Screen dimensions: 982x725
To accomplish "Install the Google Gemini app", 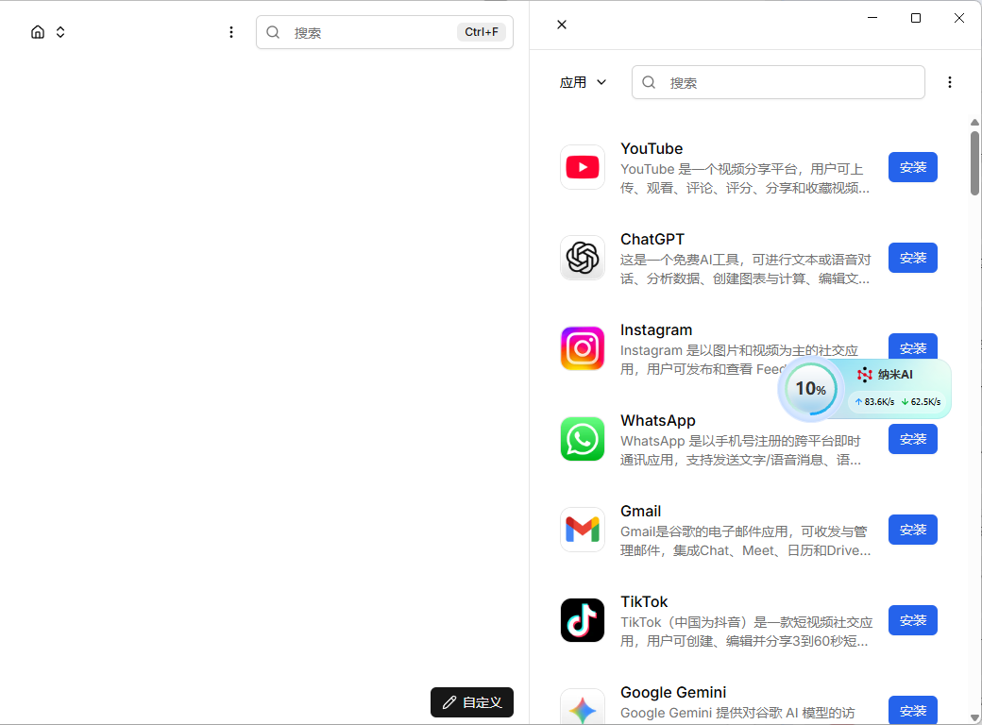I will coord(912,710).
